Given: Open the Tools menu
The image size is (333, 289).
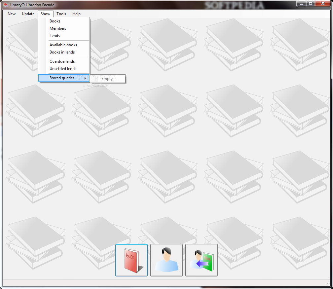Looking at the screenshot, I should [x=61, y=14].
